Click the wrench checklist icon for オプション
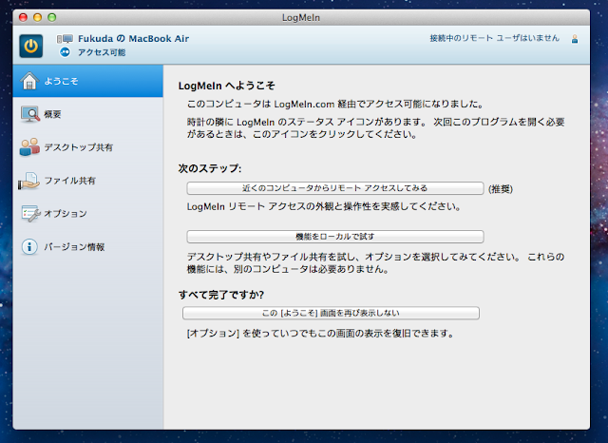 point(30,213)
